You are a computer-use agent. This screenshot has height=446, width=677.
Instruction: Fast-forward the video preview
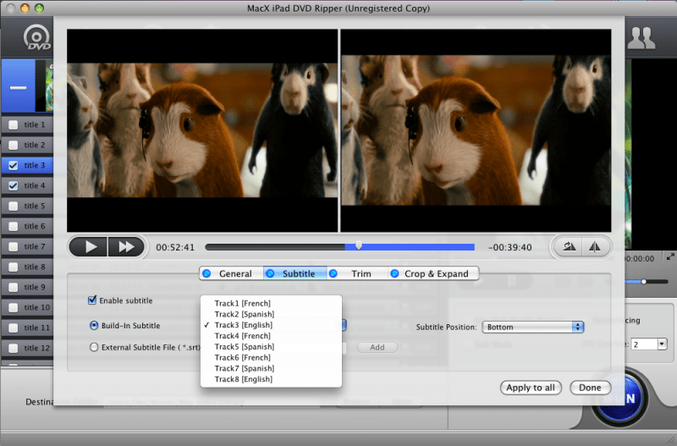coord(125,247)
